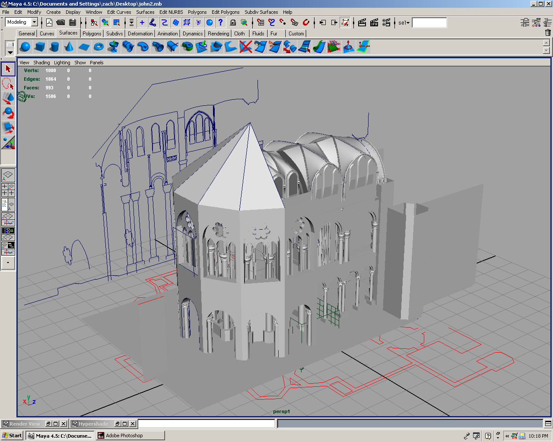Click the Maya 4.5 taskbar button
553x442 pixels.
(60, 436)
